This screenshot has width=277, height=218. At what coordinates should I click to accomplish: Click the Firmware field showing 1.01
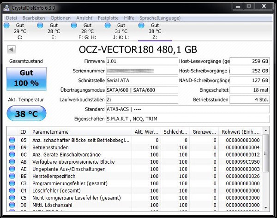pos(142,61)
